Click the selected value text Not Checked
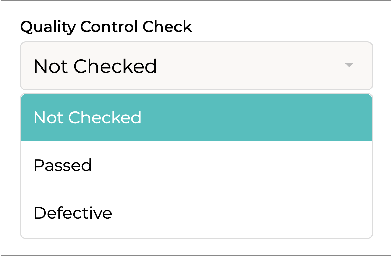Screen dimensions: 392x257 click(95, 66)
